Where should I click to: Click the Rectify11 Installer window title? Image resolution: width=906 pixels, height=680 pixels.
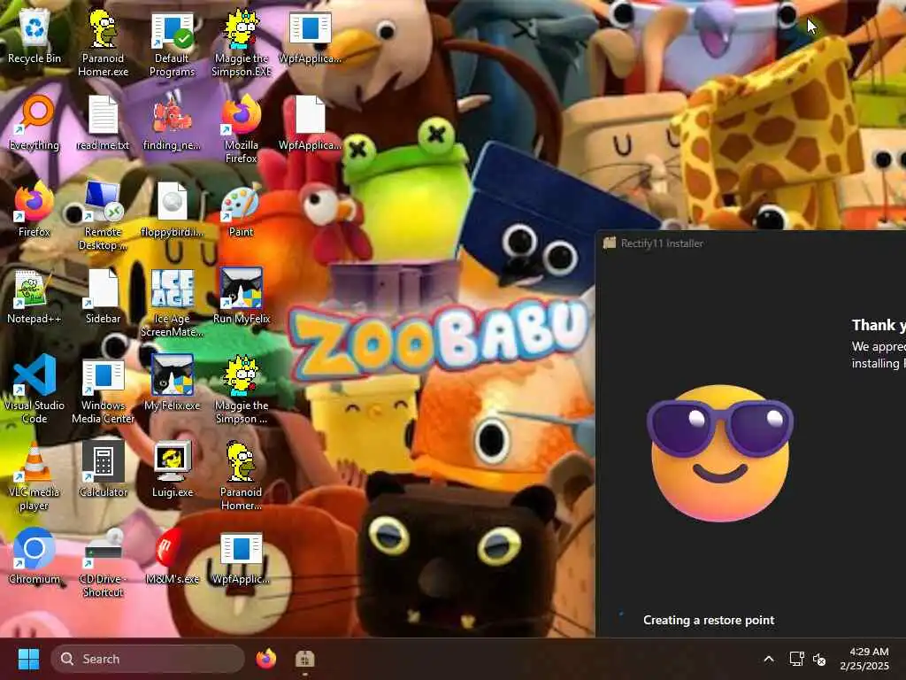coord(662,243)
